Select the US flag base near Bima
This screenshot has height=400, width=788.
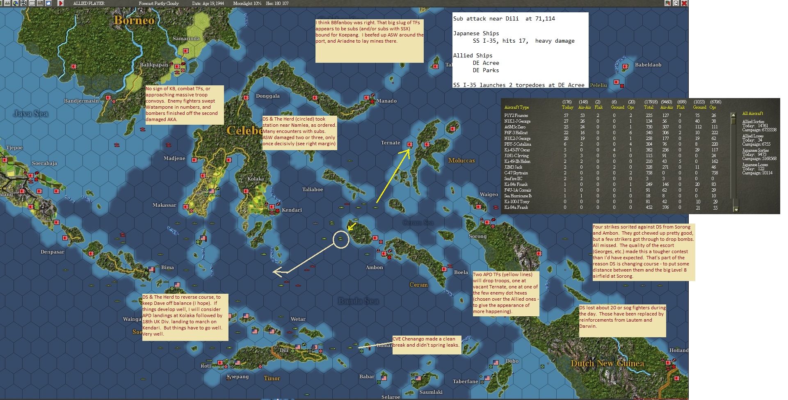152,270
